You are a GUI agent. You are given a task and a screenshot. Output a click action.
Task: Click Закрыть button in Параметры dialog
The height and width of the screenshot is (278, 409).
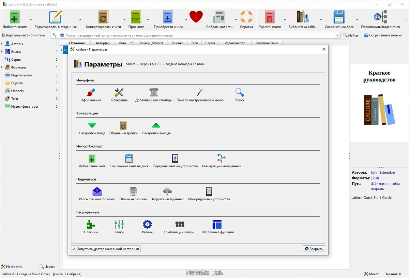[x=314, y=249]
